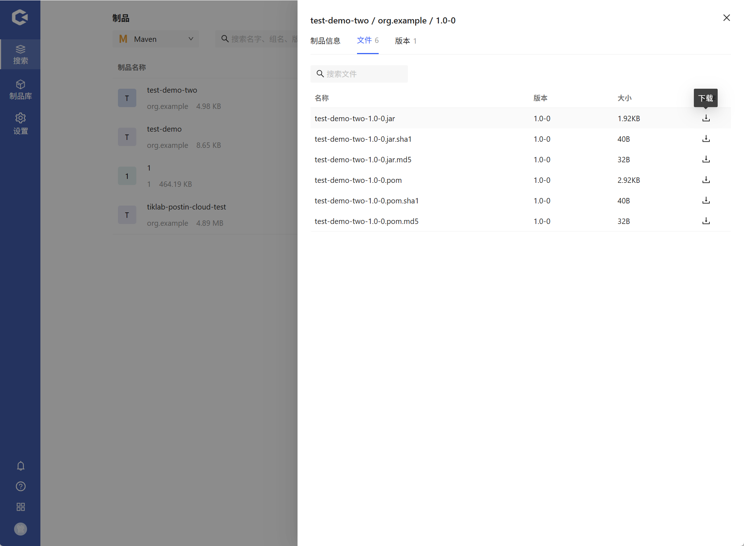The height and width of the screenshot is (546, 744).
Task: Go to 制品库 in sidebar
Action: point(21,89)
